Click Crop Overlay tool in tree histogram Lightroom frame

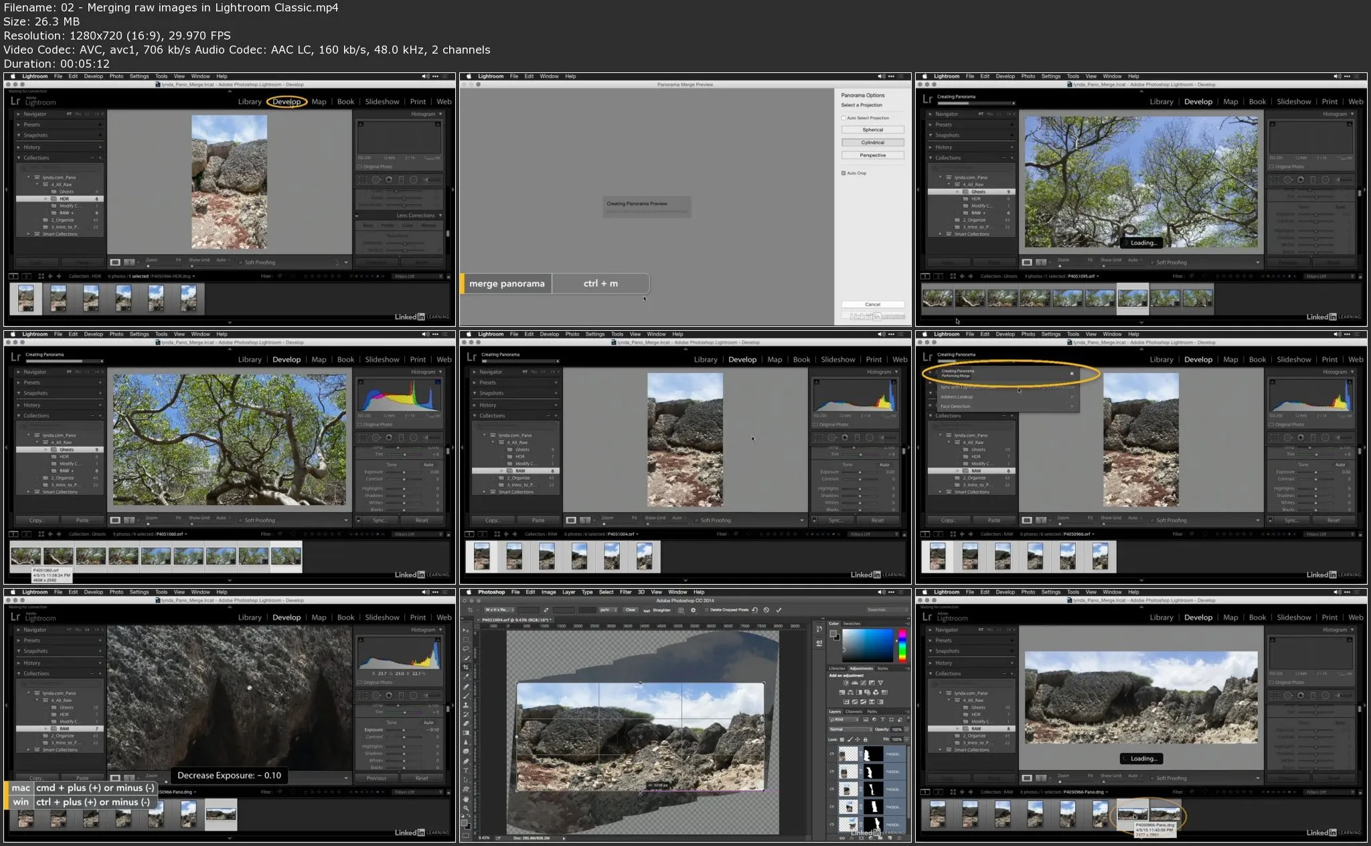click(x=363, y=437)
